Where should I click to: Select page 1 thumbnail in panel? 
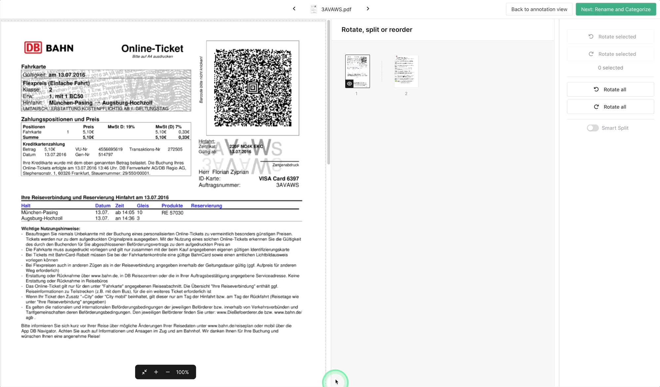(357, 71)
